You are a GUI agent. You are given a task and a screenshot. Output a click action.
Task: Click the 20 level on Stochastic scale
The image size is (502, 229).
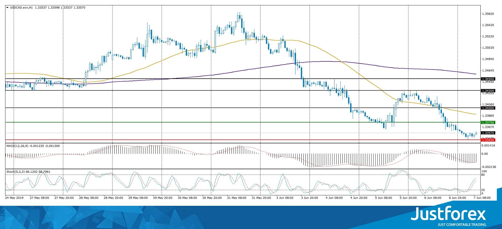click(x=483, y=190)
